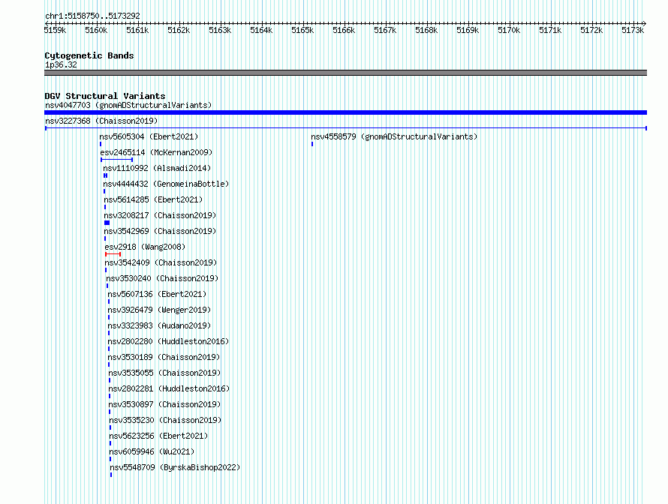Screen dimensions: 668x504
Task: Select the thick blue nsv4047703 variant bar
Action: pos(345,112)
